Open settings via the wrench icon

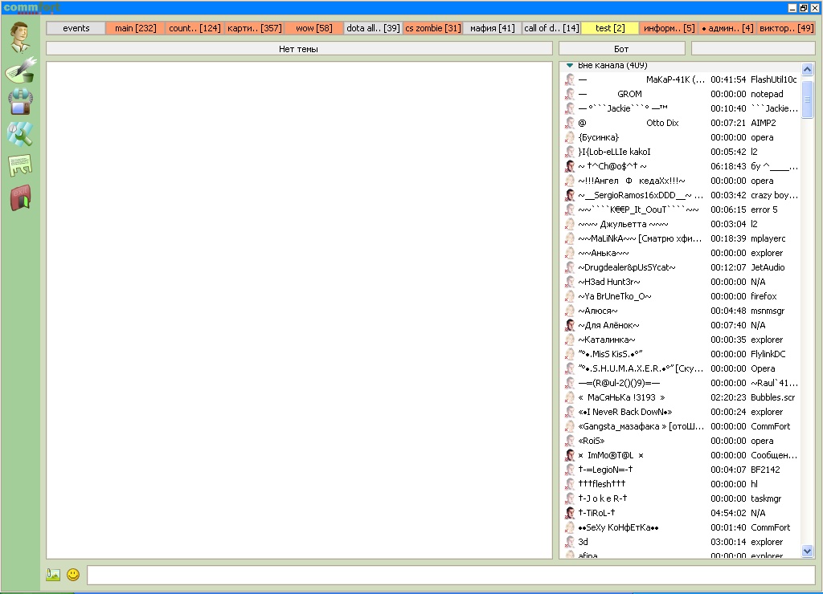(19, 133)
